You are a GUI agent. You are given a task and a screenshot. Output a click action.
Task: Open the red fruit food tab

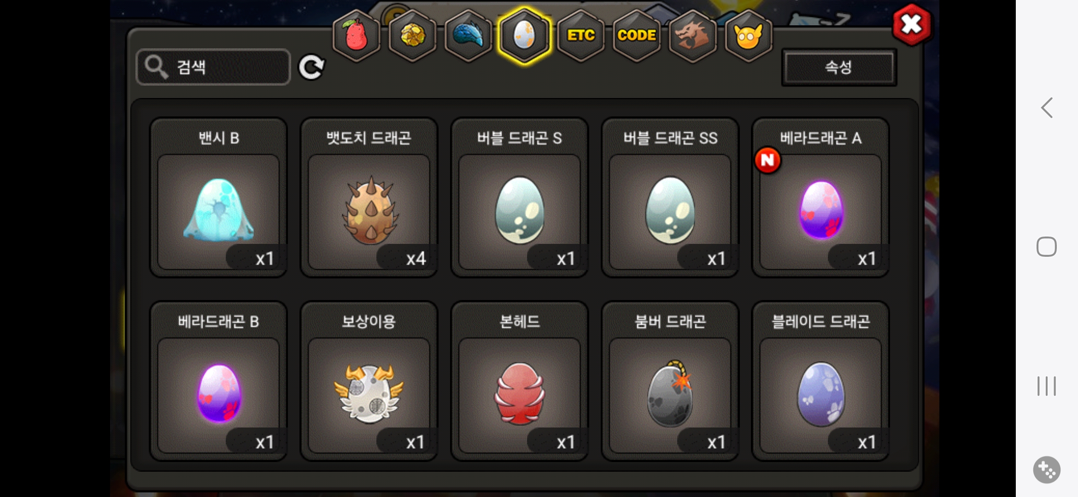pos(357,35)
